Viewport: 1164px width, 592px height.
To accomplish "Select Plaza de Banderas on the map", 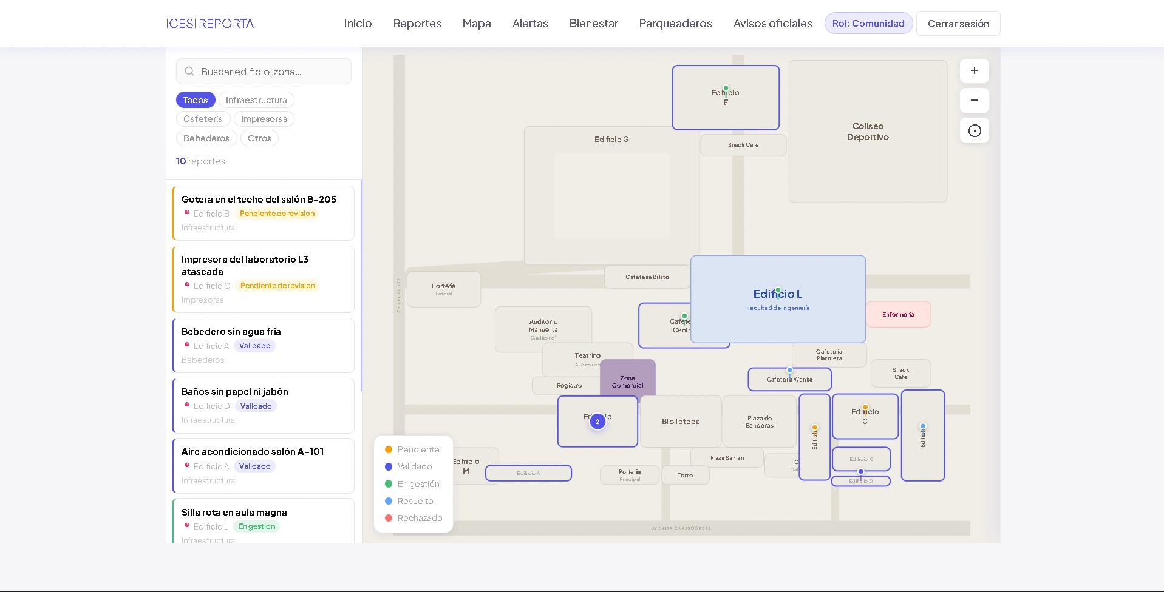I will click(760, 422).
